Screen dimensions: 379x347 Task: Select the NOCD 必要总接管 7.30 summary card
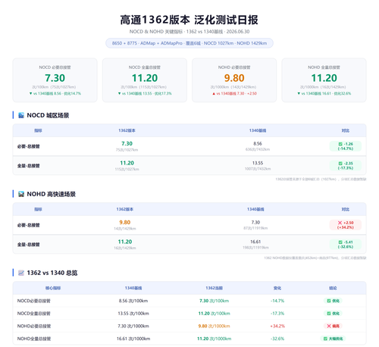coord(55,80)
